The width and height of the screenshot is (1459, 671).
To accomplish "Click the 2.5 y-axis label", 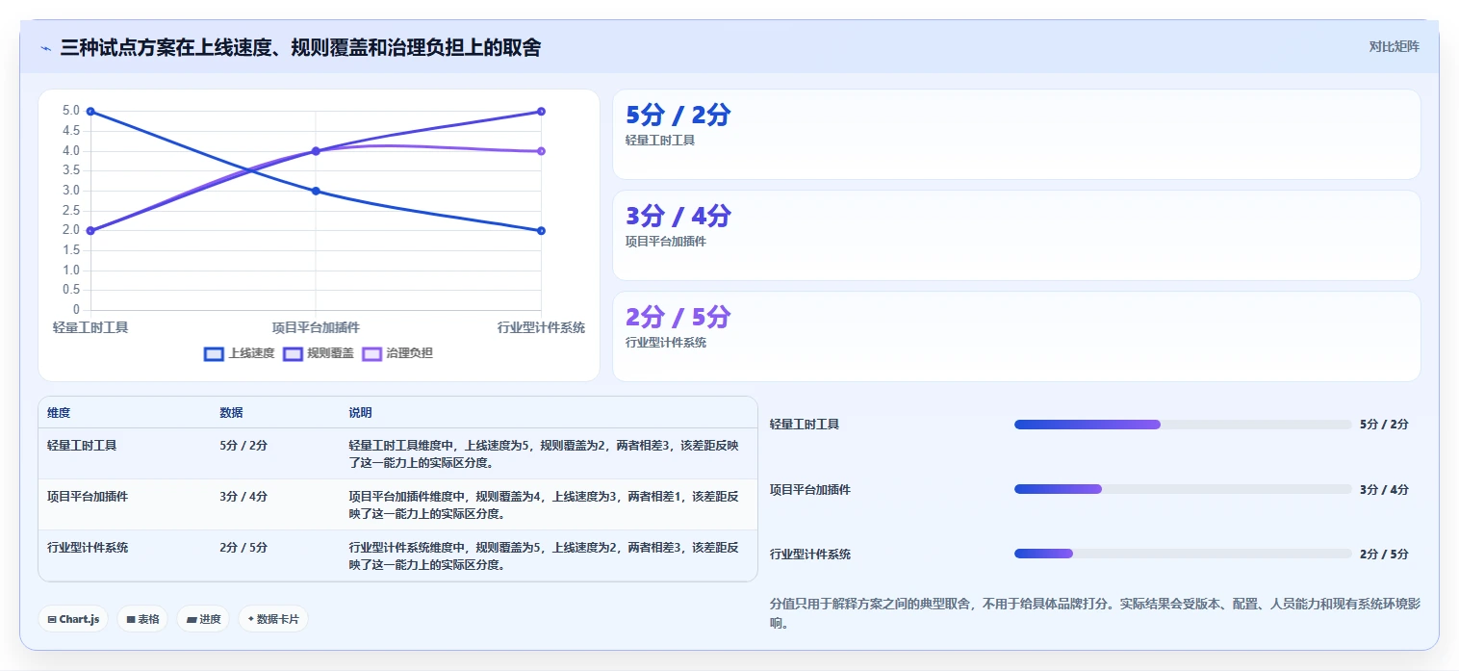I will point(71,211).
